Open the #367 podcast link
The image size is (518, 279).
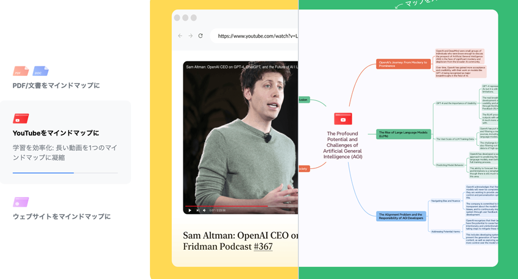[x=263, y=246]
